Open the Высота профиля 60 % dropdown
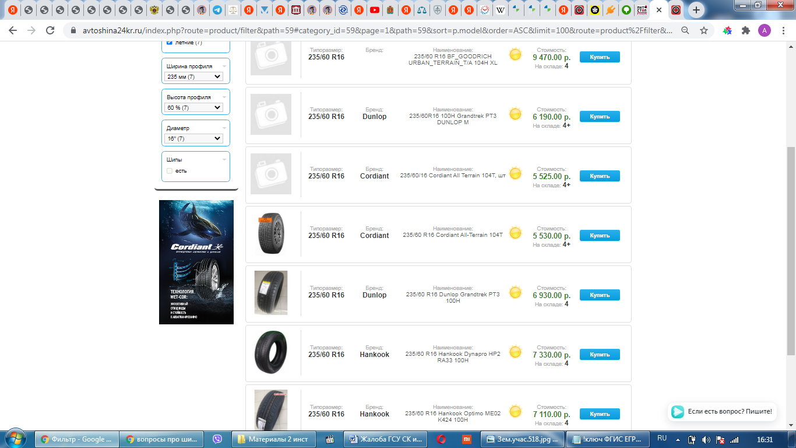Screen dimensions: 796x448 (193, 107)
